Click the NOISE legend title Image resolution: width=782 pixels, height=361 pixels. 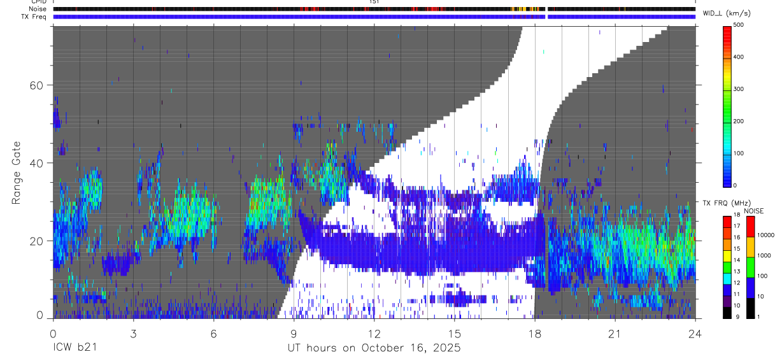[754, 211]
